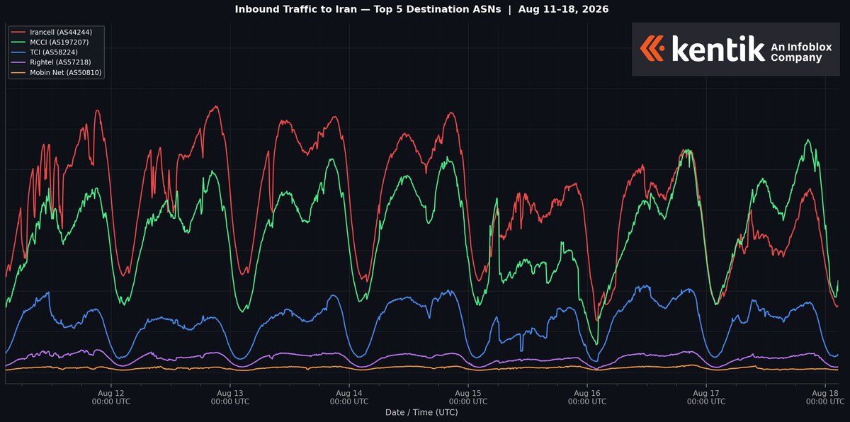Click the Aug 14 00:00 UTC axis label
The height and width of the screenshot is (422, 850).
(349, 397)
